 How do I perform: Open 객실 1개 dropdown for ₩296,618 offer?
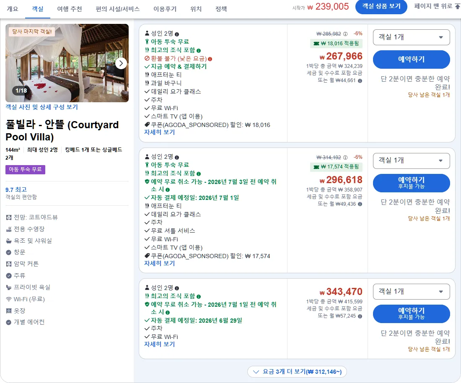tap(411, 161)
